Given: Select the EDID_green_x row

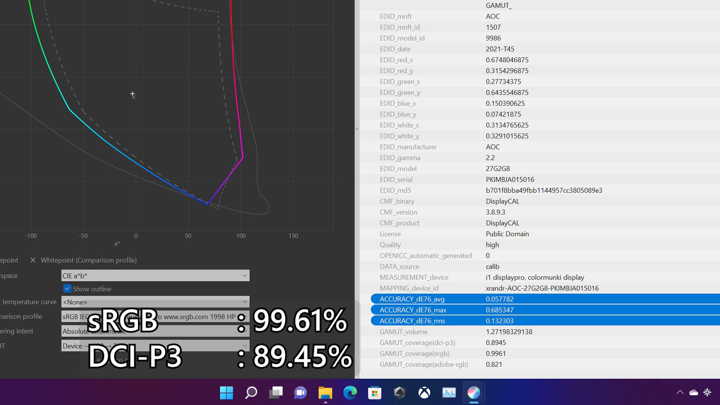Looking at the screenshot, I should click(x=540, y=81).
